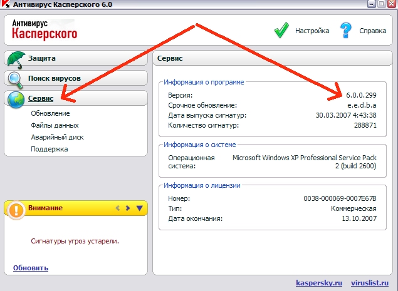Select Файлы данных in the sidebar

pos(55,125)
